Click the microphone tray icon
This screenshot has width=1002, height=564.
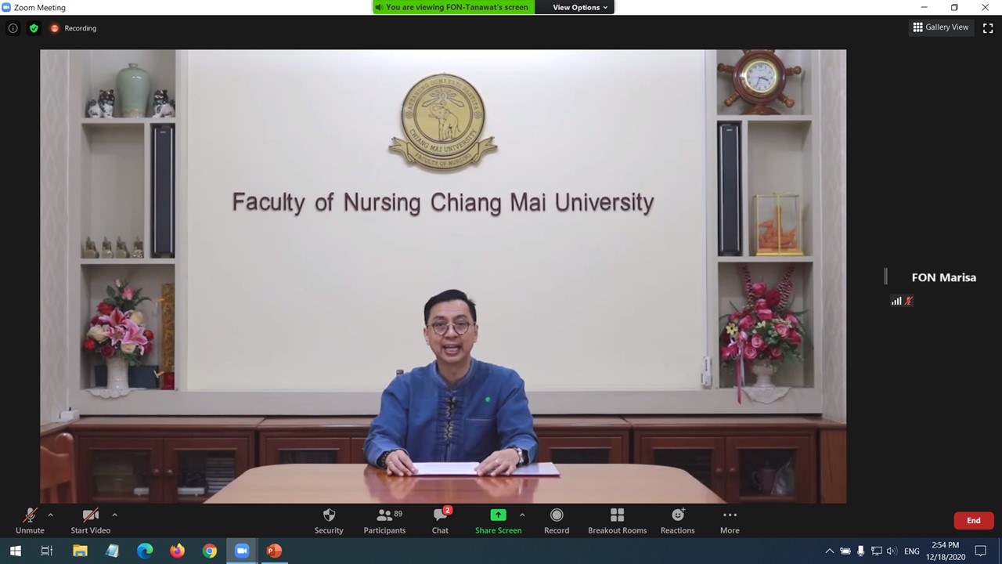[x=861, y=551]
